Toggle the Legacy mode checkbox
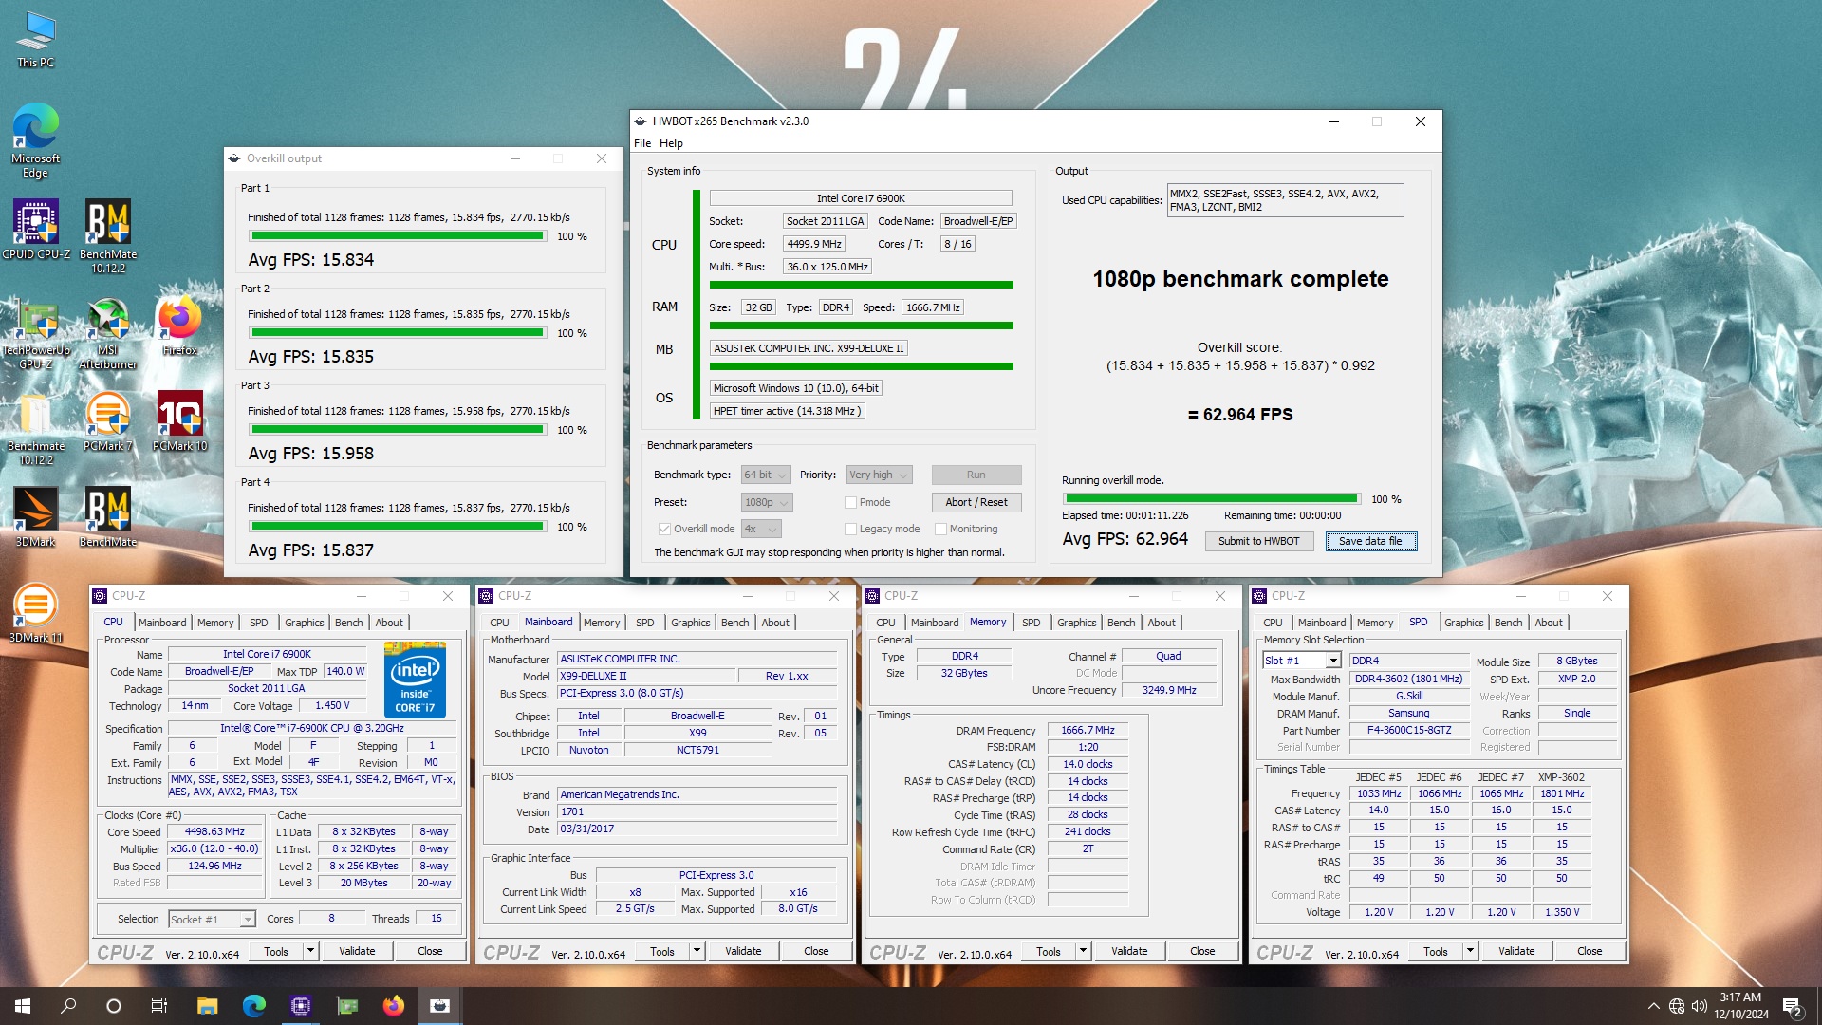Screen dimensions: 1822x1025 pyautogui.click(x=850, y=529)
